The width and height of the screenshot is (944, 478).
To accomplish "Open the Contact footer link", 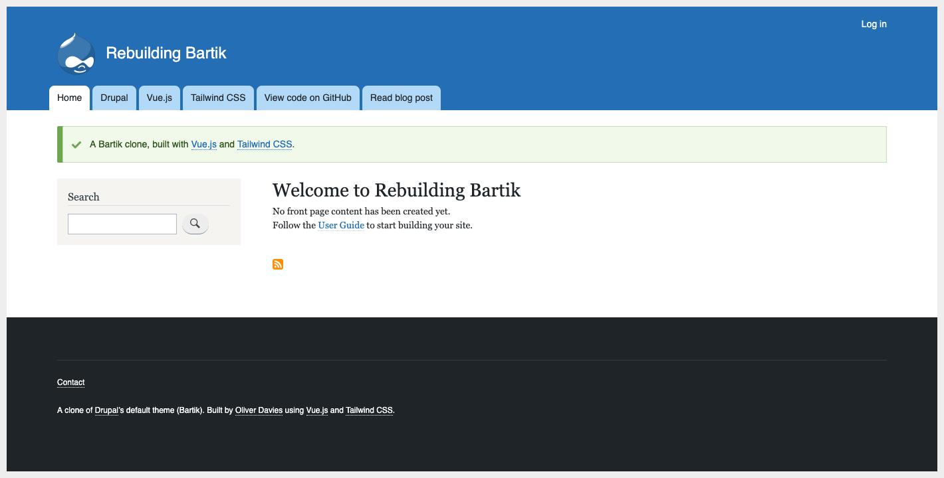I will (71, 382).
